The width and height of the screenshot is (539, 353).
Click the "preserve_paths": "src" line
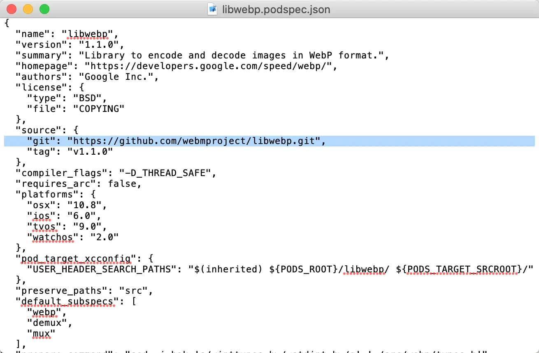click(84, 290)
